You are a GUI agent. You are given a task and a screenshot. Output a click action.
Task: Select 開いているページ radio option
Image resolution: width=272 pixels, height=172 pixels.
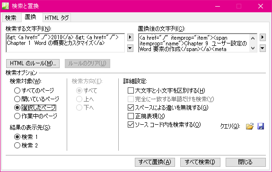(x=36, y=99)
